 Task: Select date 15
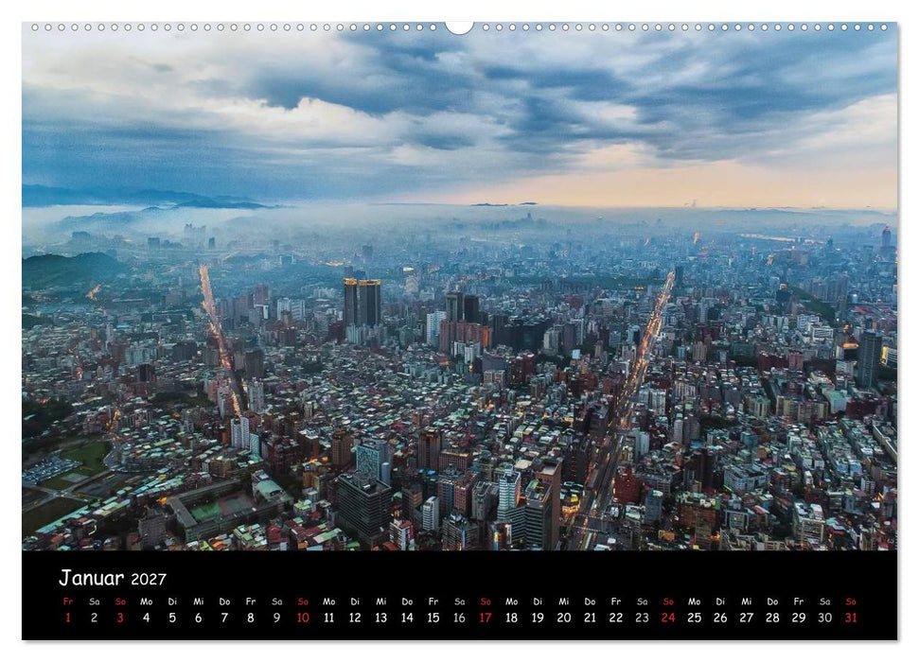pyautogui.click(x=433, y=618)
